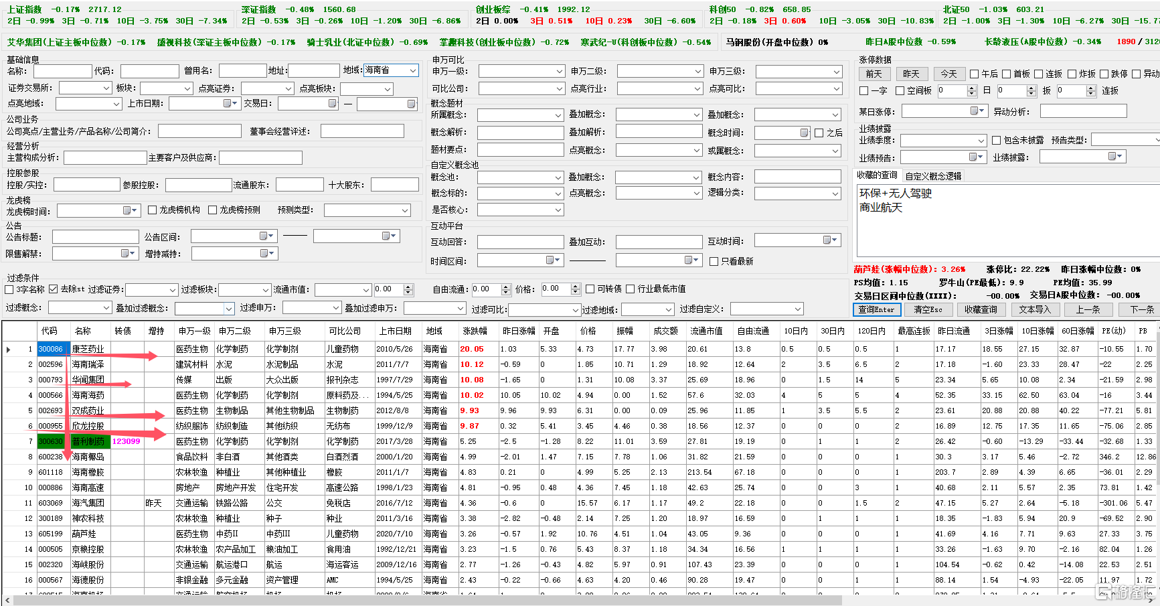Expand the 申万一级 dropdown

(521, 71)
